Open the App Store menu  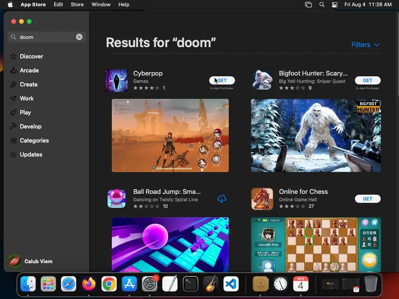[x=33, y=5]
